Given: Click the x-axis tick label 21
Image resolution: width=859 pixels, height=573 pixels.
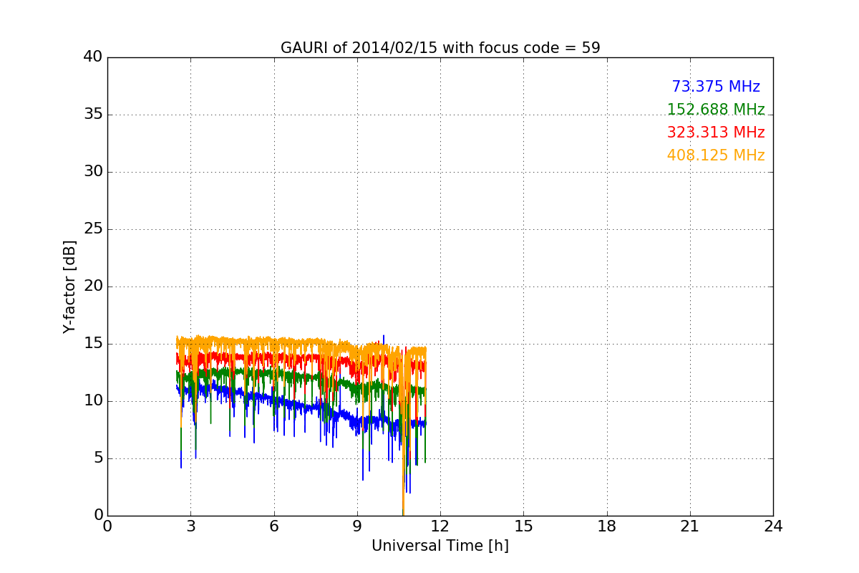Looking at the screenshot, I should 690,526.
